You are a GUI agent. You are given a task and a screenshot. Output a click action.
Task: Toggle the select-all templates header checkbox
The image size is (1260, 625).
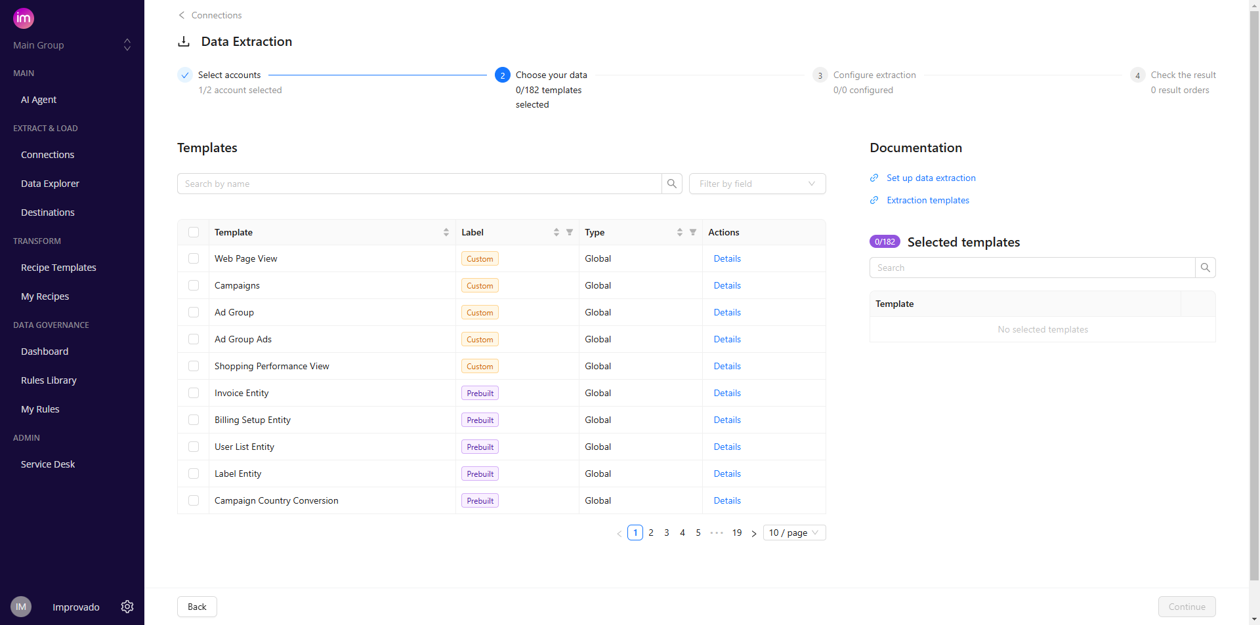pyautogui.click(x=194, y=232)
